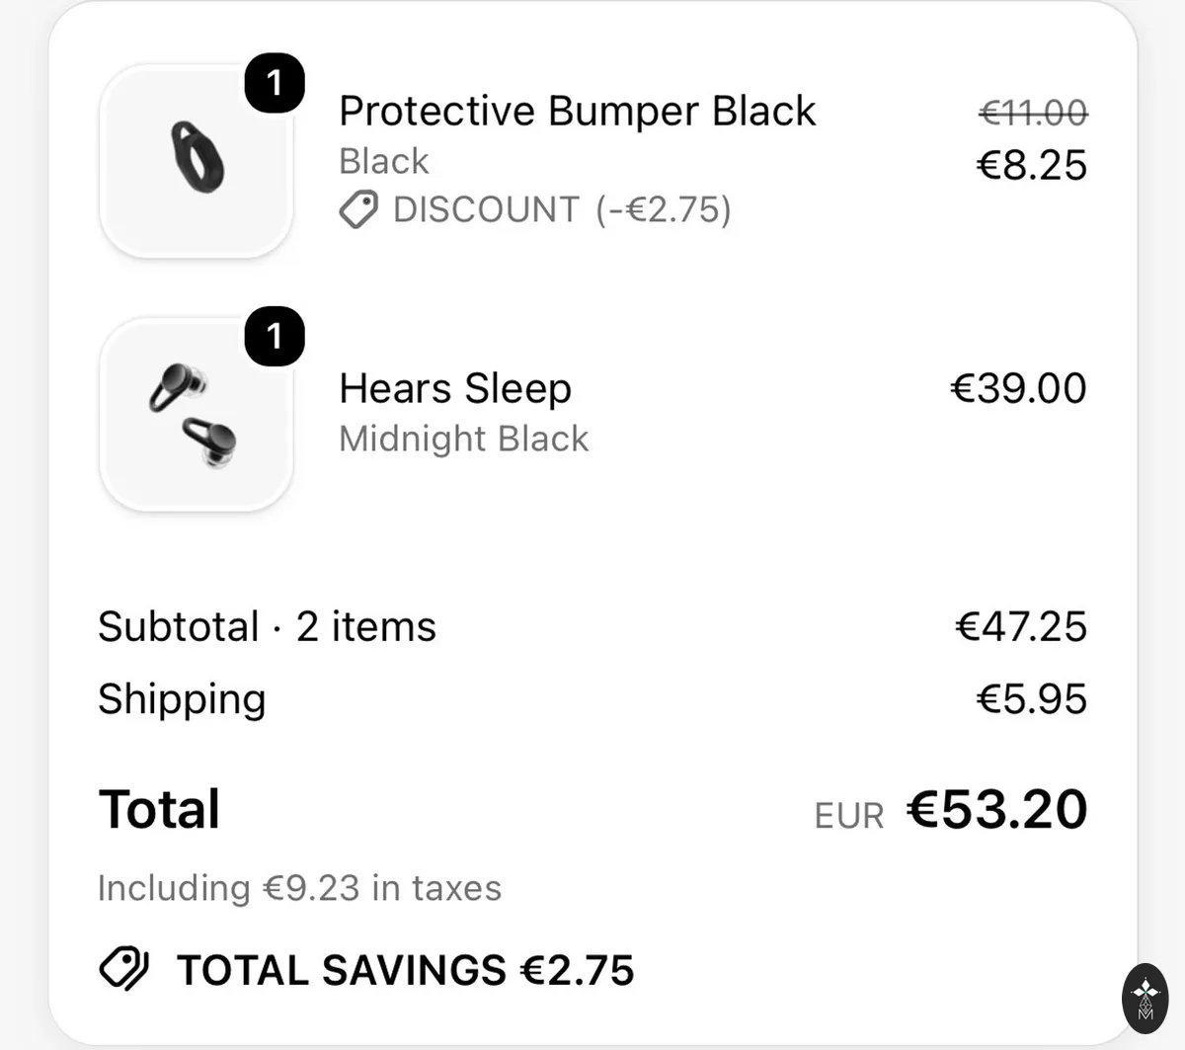Click the discounted €8.25 price
Image resolution: width=1185 pixels, height=1050 pixels.
(1032, 165)
